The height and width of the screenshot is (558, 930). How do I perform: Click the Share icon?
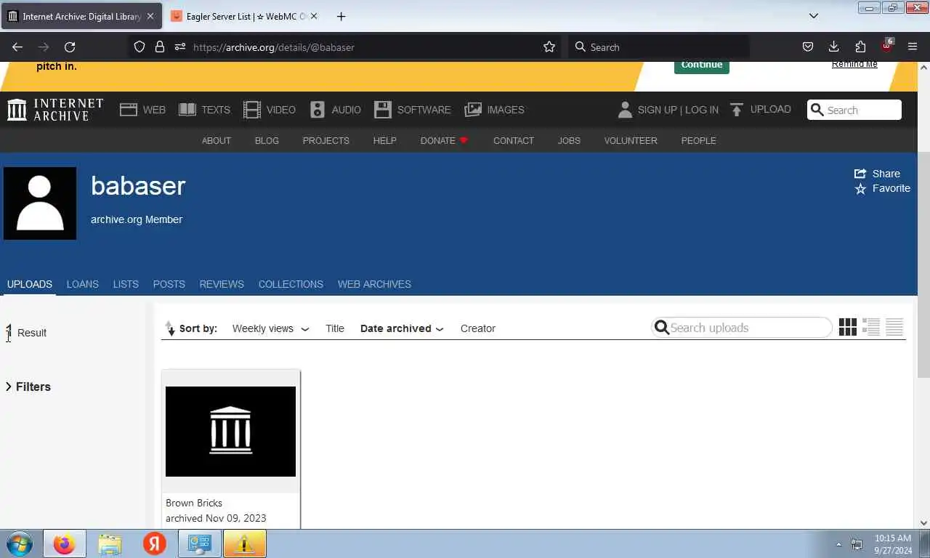point(860,174)
